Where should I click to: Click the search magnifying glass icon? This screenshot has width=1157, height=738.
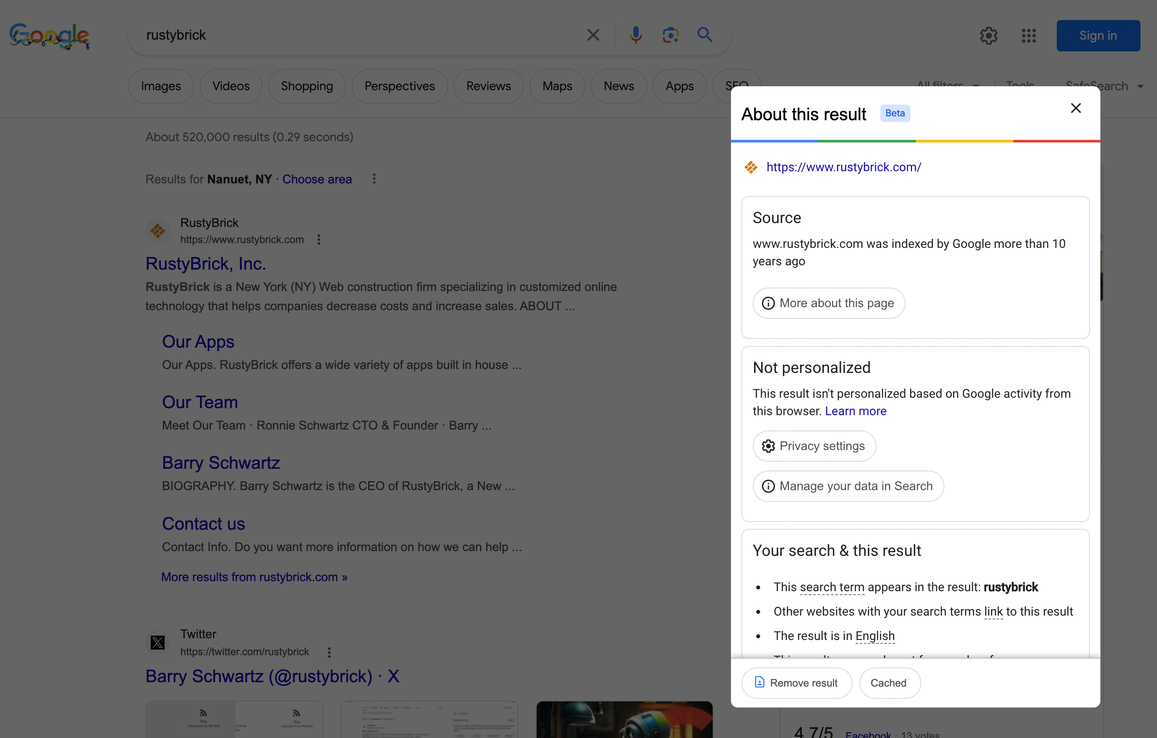point(705,34)
